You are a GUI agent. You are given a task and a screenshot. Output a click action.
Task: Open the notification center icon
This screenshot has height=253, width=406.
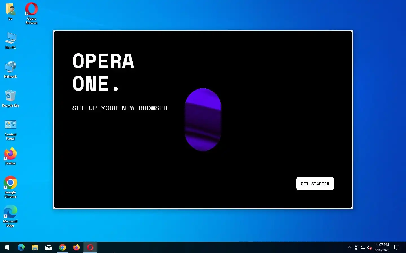397,247
